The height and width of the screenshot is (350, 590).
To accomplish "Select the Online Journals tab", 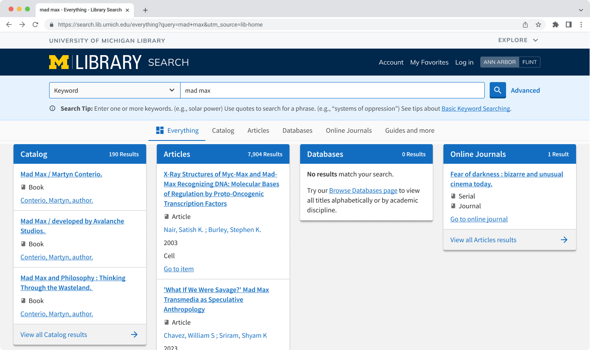I will point(349,130).
